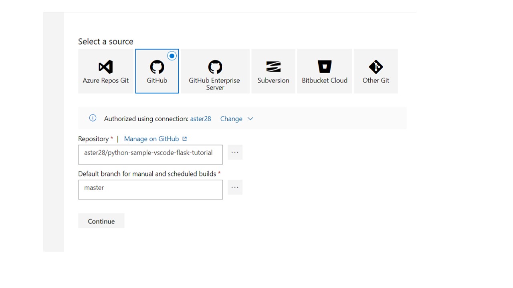The height and width of the screenshot is (288, 513).
Task: Choose the GitHub Enterprise Server source icon
Action: tap(215, 67)
